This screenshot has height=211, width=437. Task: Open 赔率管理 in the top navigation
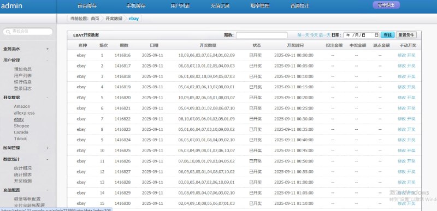[260, 6]
